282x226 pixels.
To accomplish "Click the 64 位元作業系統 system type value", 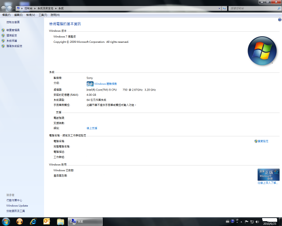I will tap(96, 100).
